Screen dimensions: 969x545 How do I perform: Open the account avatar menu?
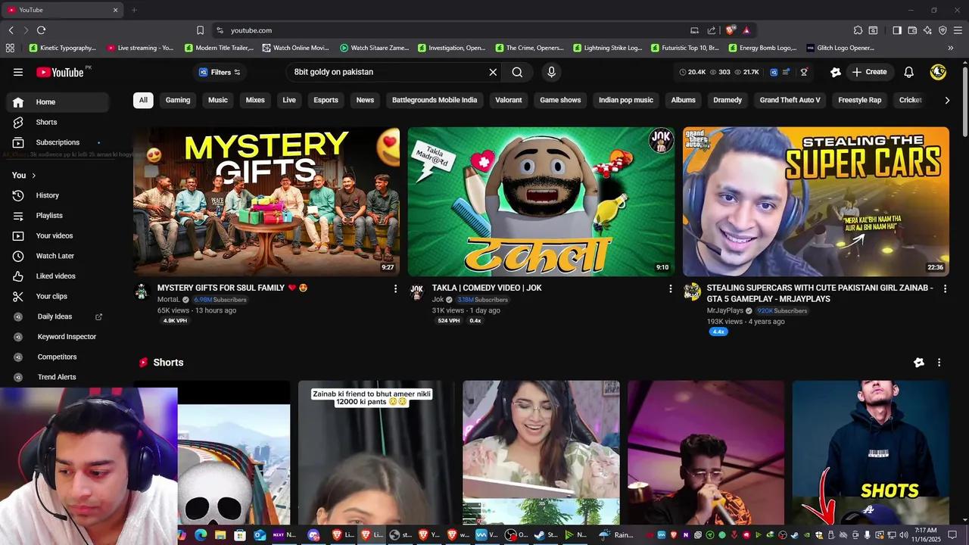938,72
